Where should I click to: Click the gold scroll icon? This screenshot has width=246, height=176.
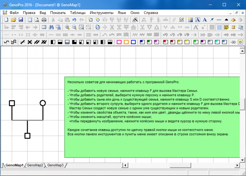(x=233, y=27)
